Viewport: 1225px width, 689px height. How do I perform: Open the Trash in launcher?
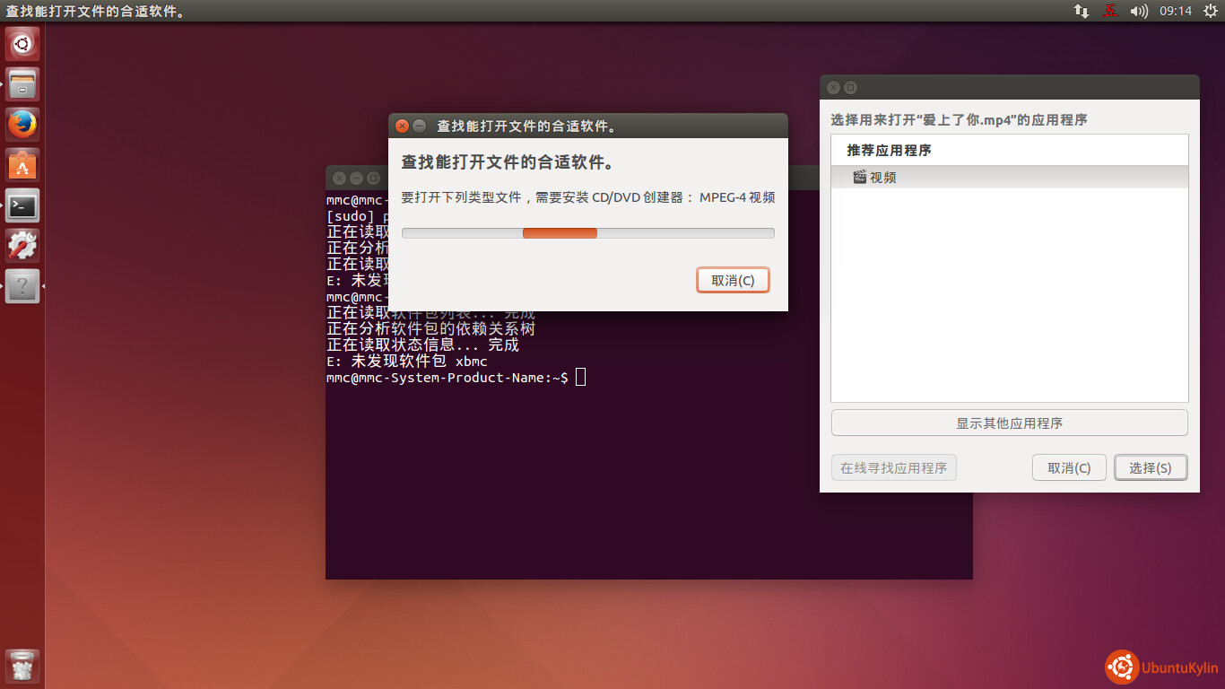(x=22, y=667)
